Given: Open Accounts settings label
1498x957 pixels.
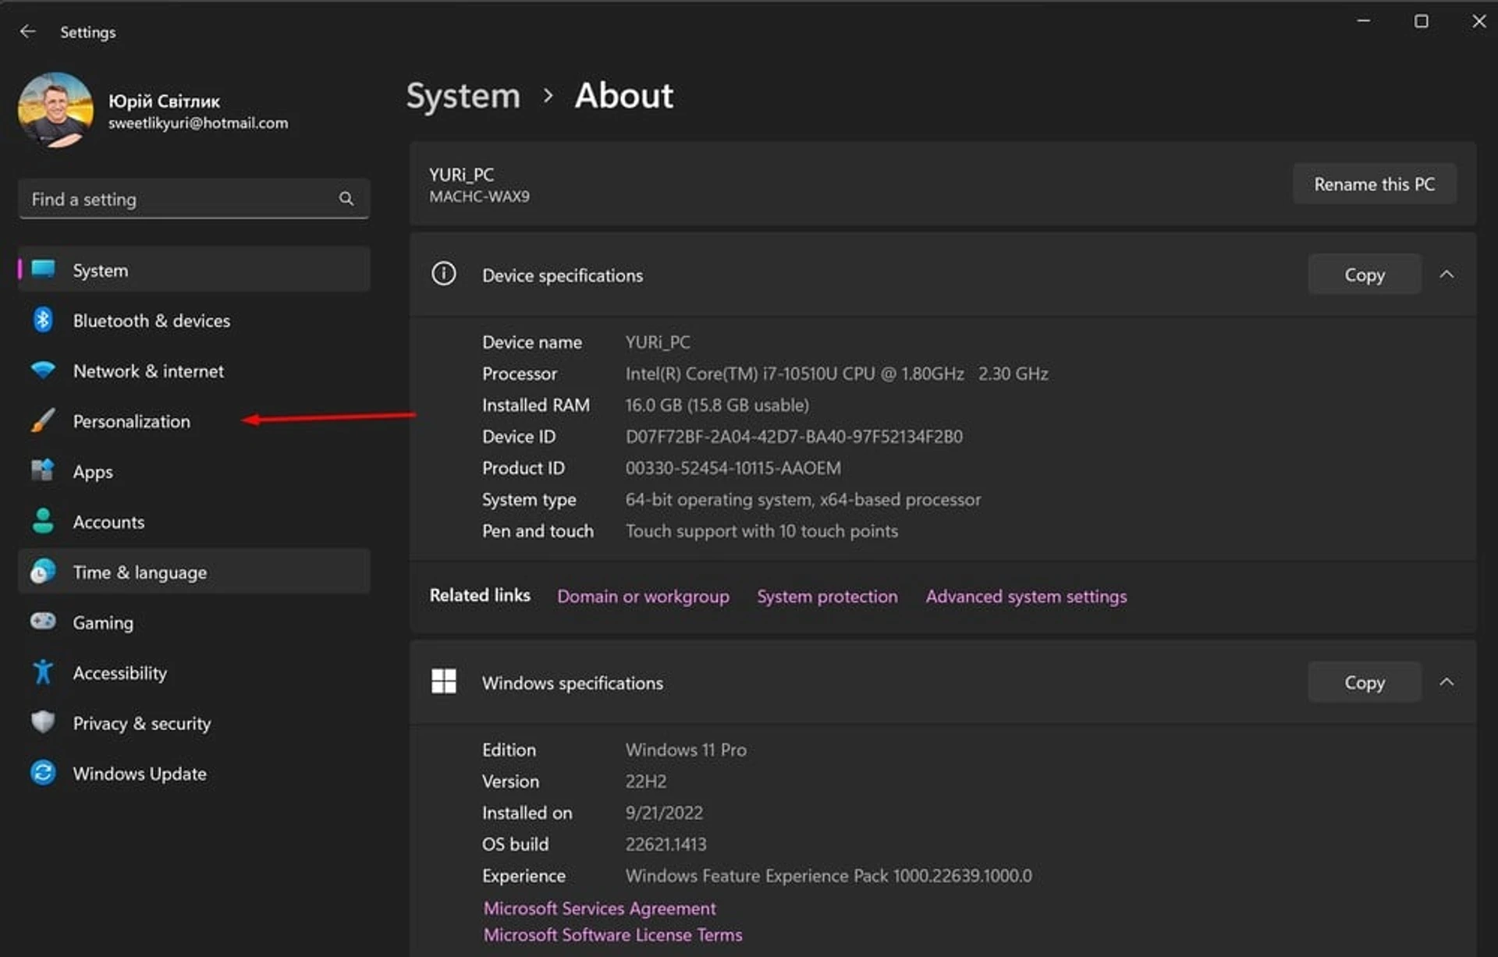Looking at the screenshot, I should coord(108,522).
